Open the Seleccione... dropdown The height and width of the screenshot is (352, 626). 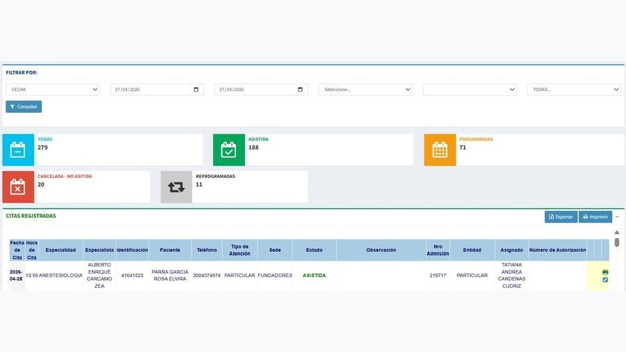pyautogui.click(x=365, y=90)
